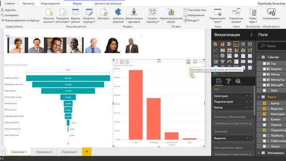Remove Категория from axis with X
Image resolution: width=286 pixels, height=161 pixels.
tap(251, 96)
